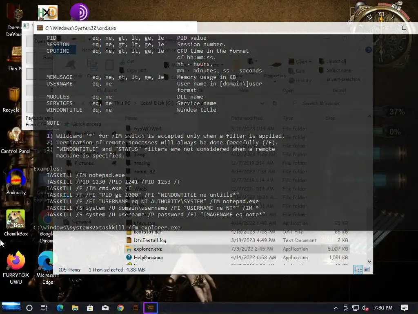Open the purple Tor Browser desktop icon
Screen dimensions: 418x314
(80, 12)
